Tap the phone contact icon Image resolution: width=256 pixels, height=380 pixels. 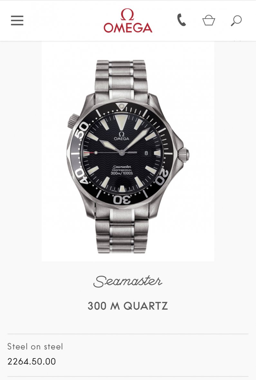click(181, 20)
